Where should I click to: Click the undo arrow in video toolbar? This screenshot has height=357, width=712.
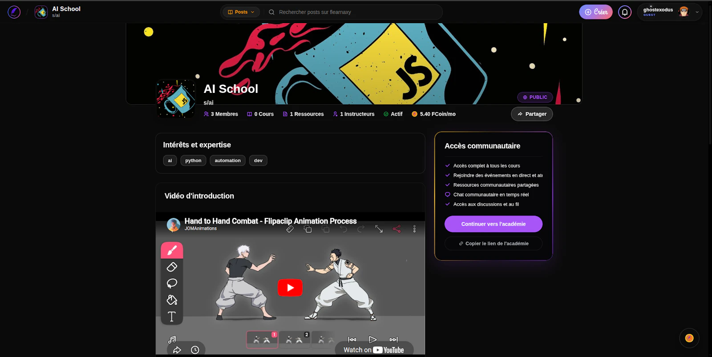[343, 229]
